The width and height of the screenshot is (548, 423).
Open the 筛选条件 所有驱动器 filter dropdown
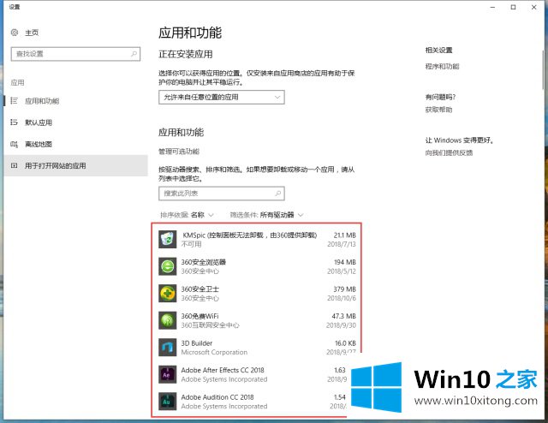click(266, 215)
